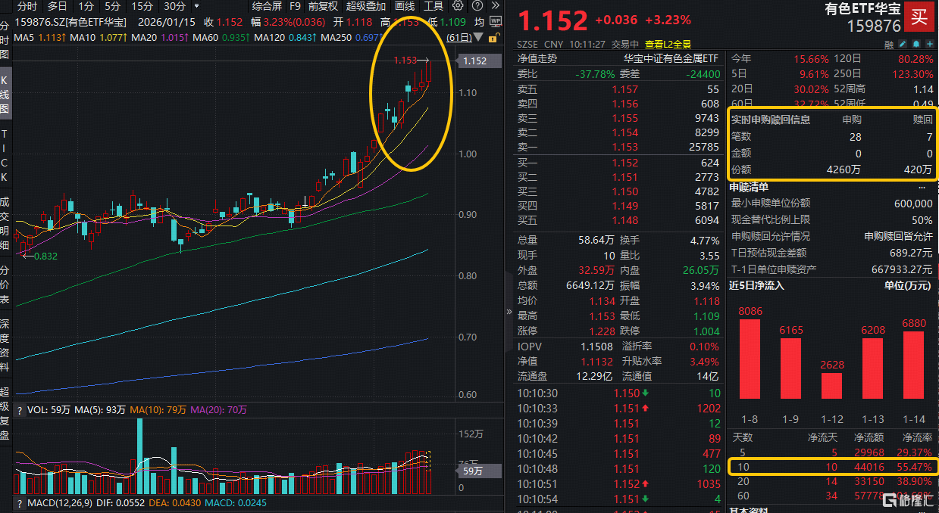Click trade tick at 10:10:33 with 1202
The image size is (939, 513).
619,408
